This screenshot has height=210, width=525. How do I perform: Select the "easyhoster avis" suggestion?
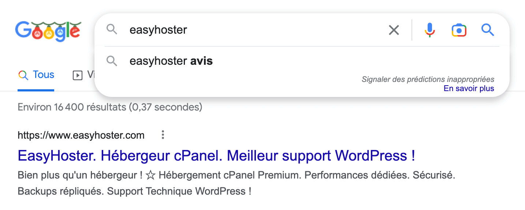click(x=171, y=61)
